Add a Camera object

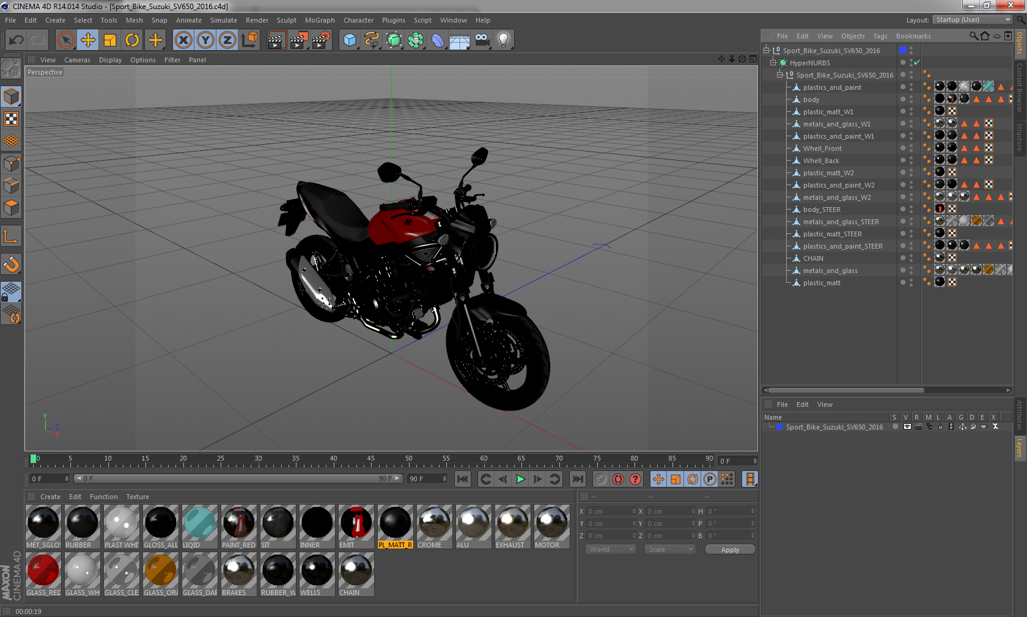[482, 40]
